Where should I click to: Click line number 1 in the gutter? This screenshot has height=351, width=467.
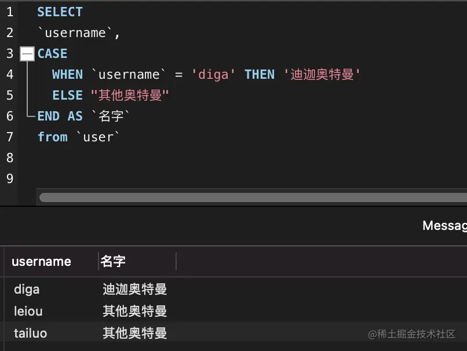click(9, 12)
